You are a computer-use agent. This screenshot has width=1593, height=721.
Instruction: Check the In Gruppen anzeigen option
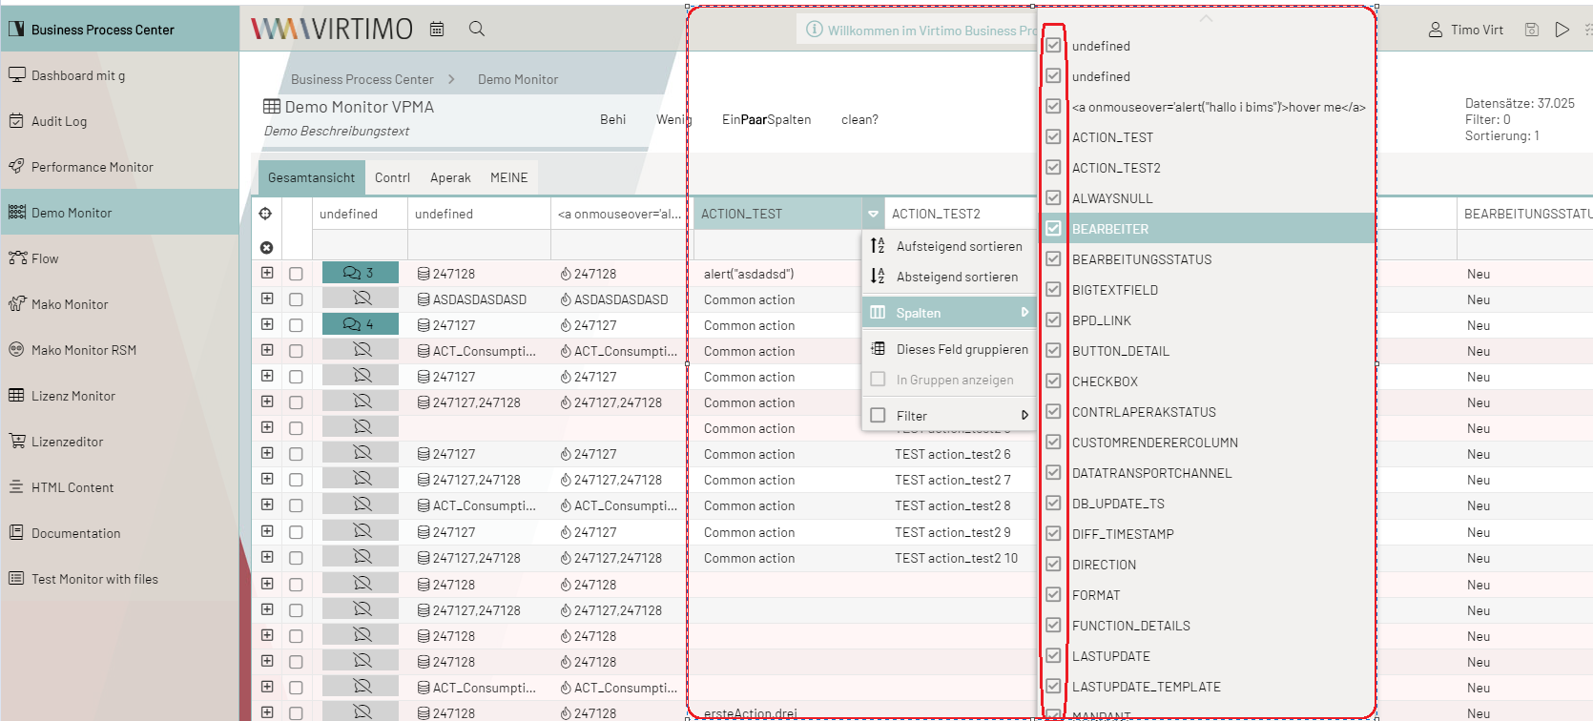pyautogui.click(x=879, y=380)
